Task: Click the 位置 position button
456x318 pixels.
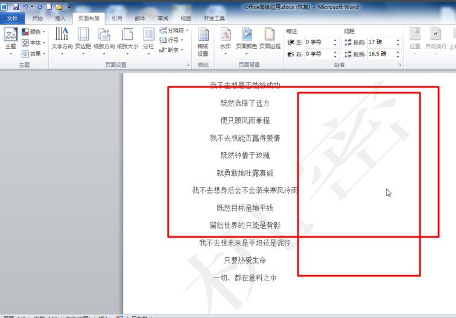Action: (x=415, y=41)
